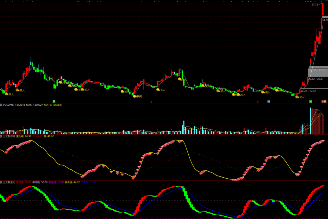Select the 主力线 86.98 label
Image resolution: width=328 pixels, height=219 pixels.
coord(23,136)
